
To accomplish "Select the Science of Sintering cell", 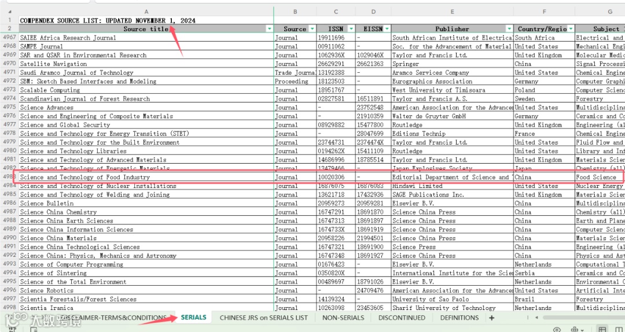I will 146,273.
